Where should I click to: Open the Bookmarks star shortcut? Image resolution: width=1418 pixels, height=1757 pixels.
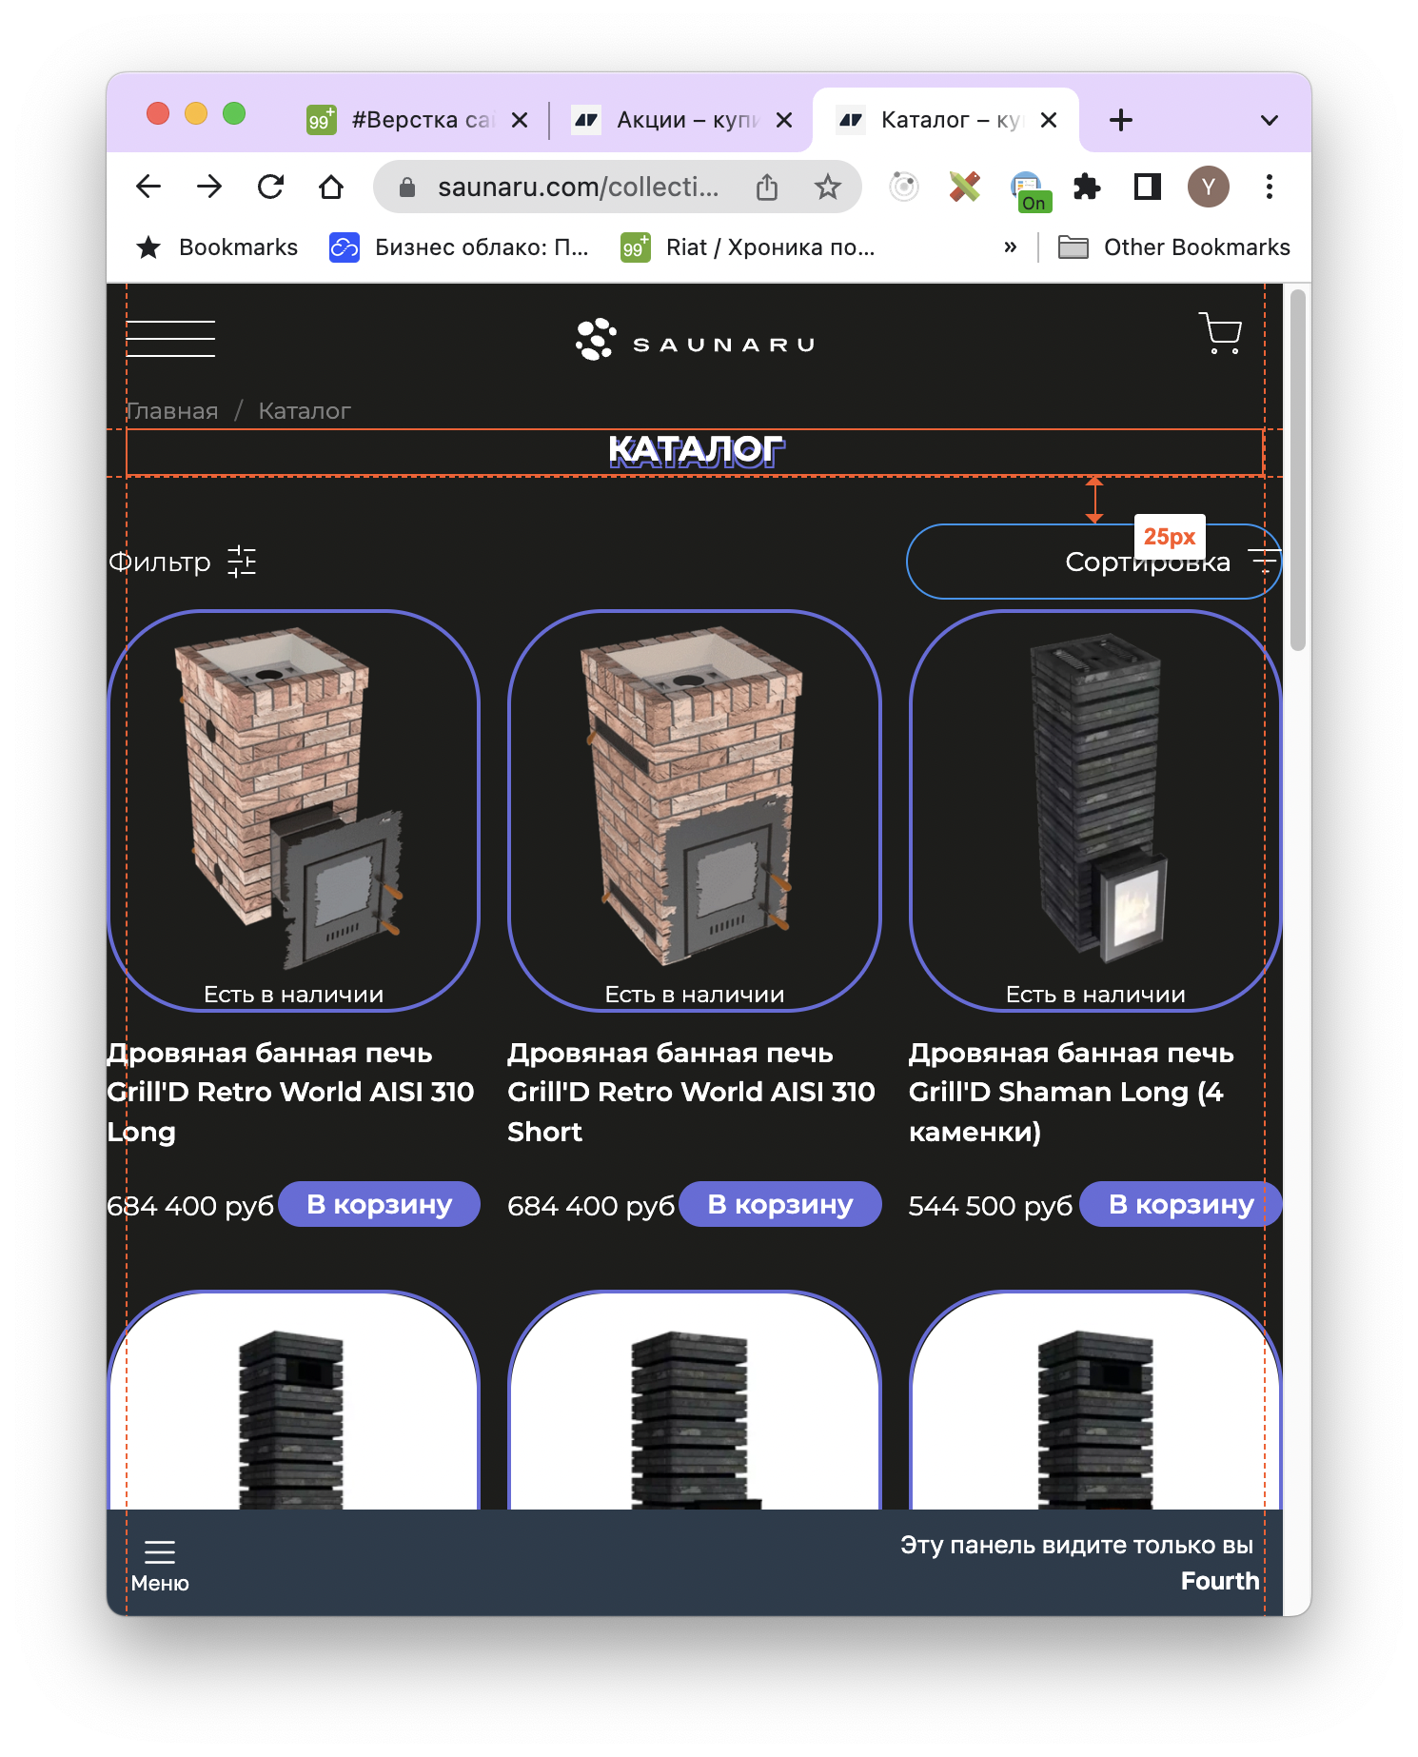[x=217, y=247]
